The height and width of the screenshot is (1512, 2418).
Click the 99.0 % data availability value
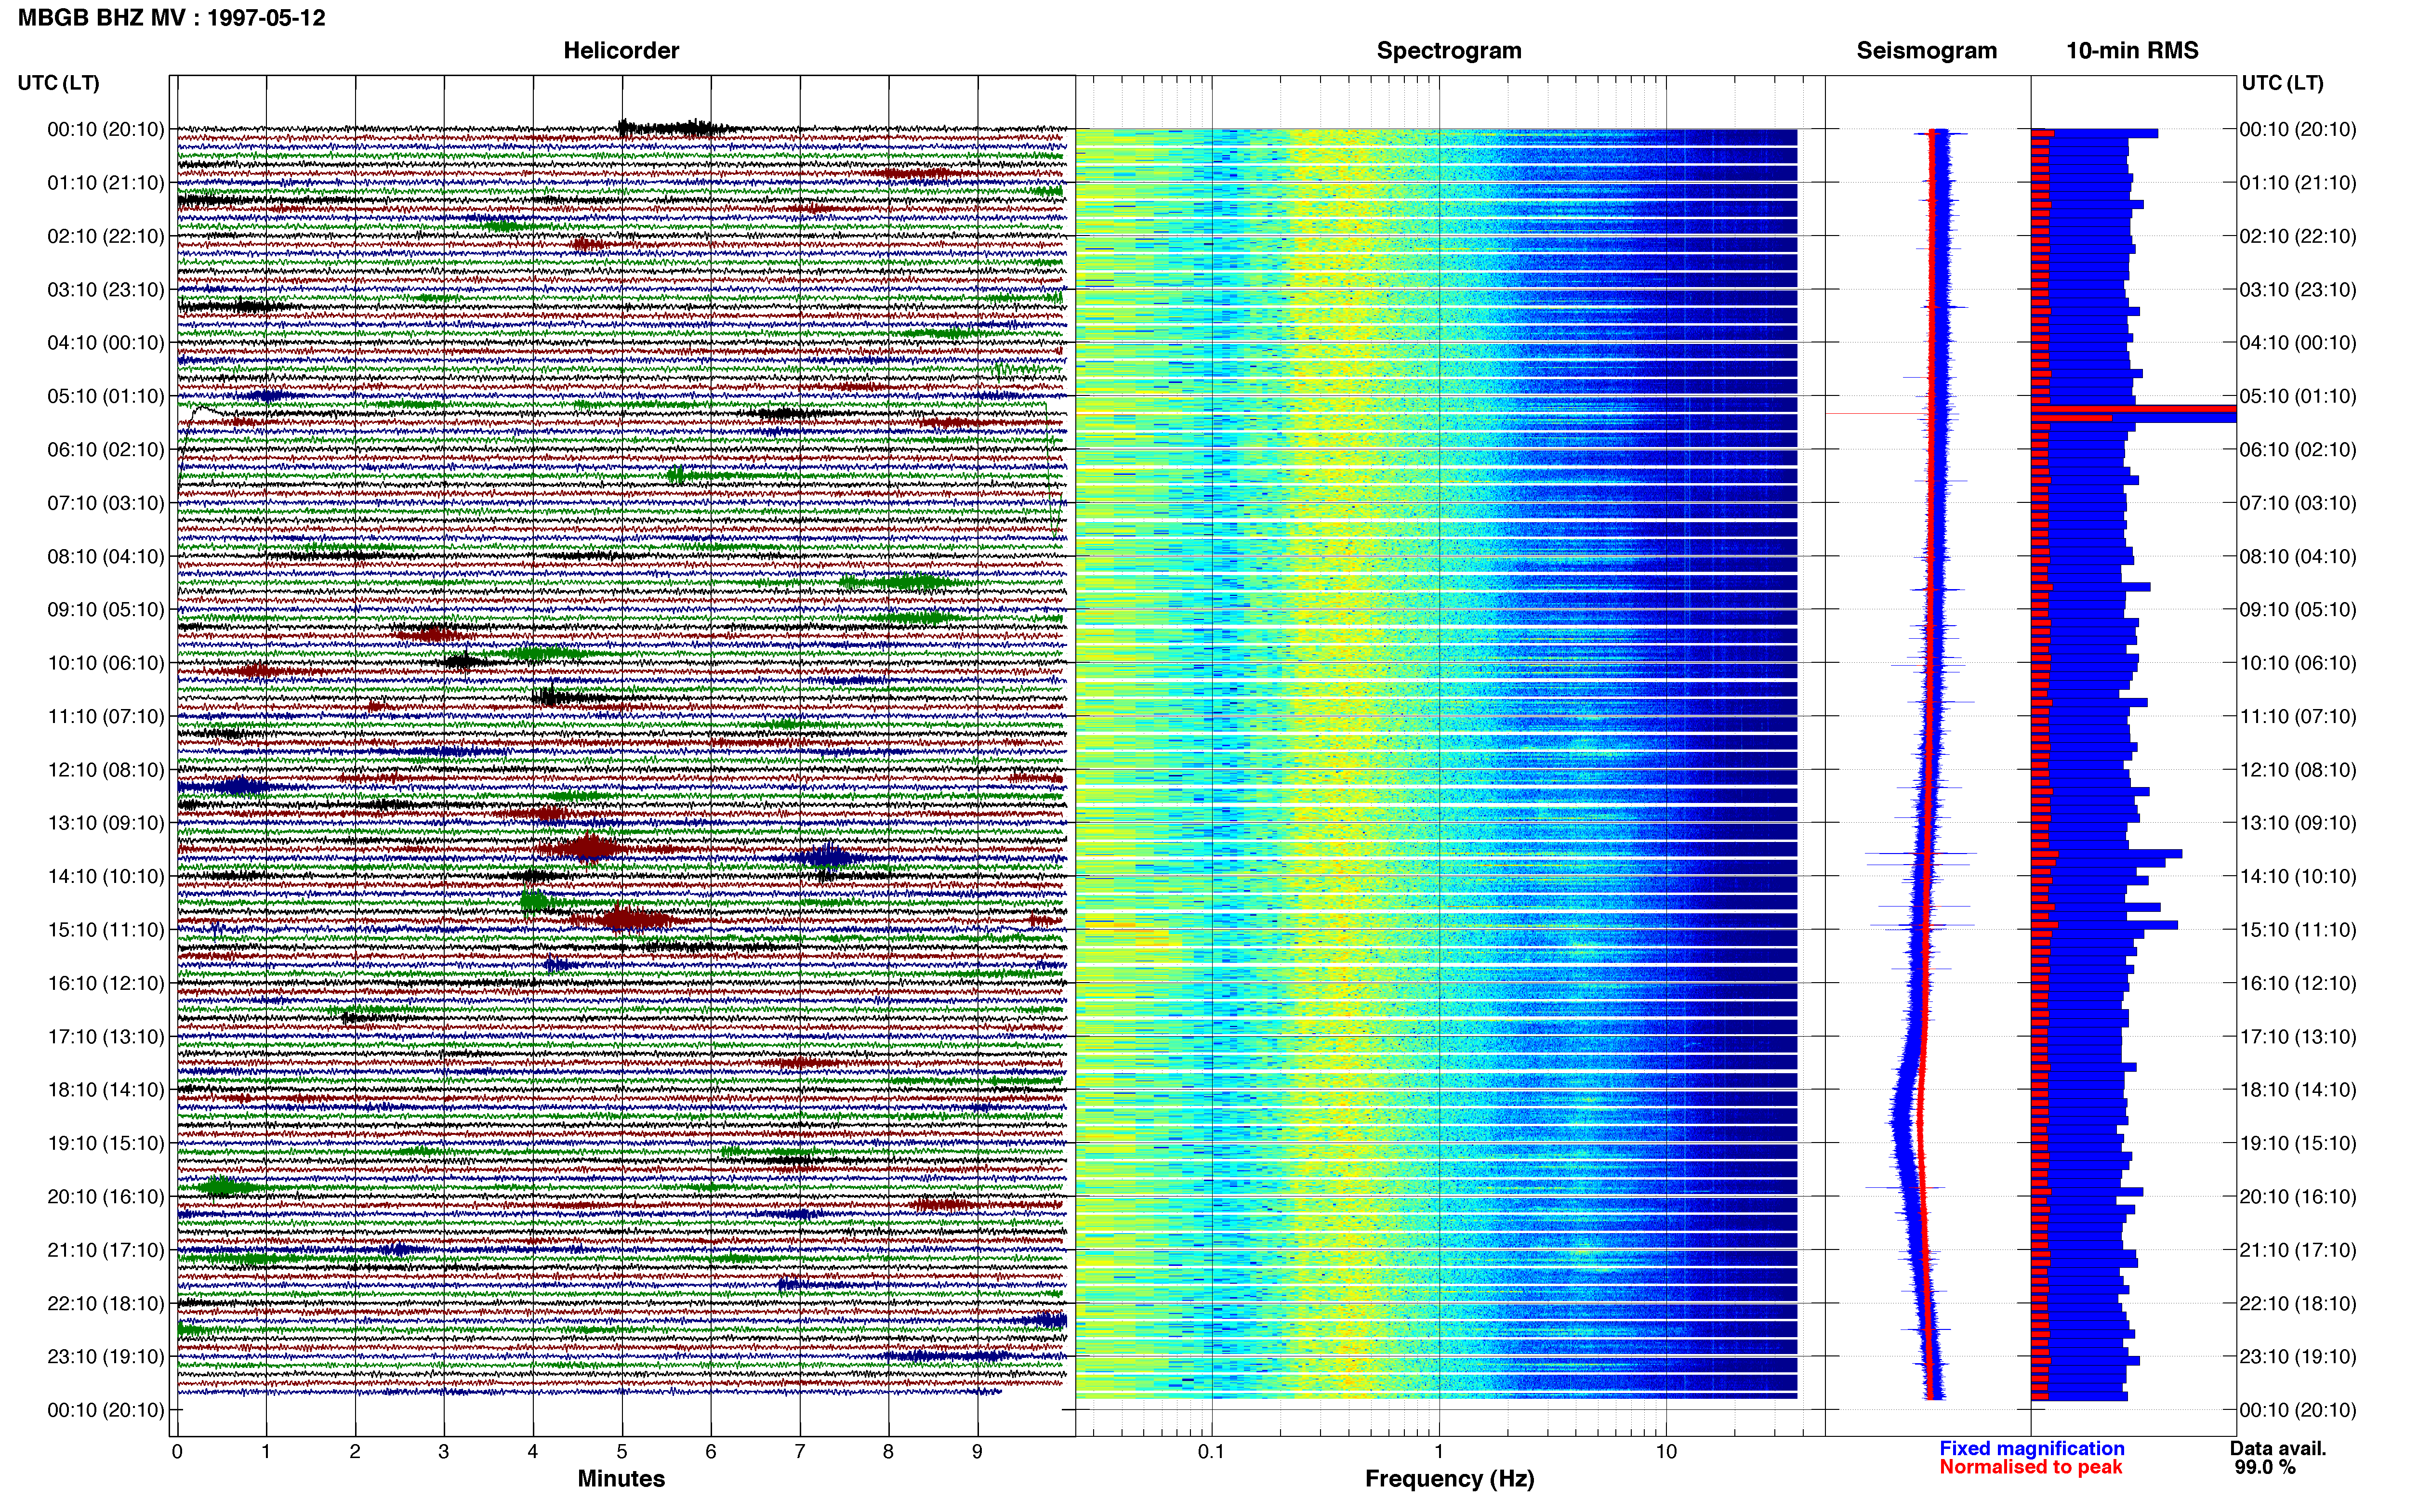2265,1467
